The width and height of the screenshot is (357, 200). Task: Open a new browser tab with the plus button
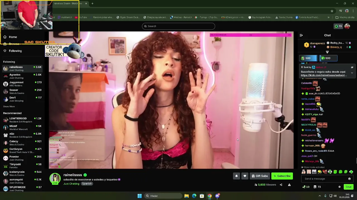click(x=92, y=3)
